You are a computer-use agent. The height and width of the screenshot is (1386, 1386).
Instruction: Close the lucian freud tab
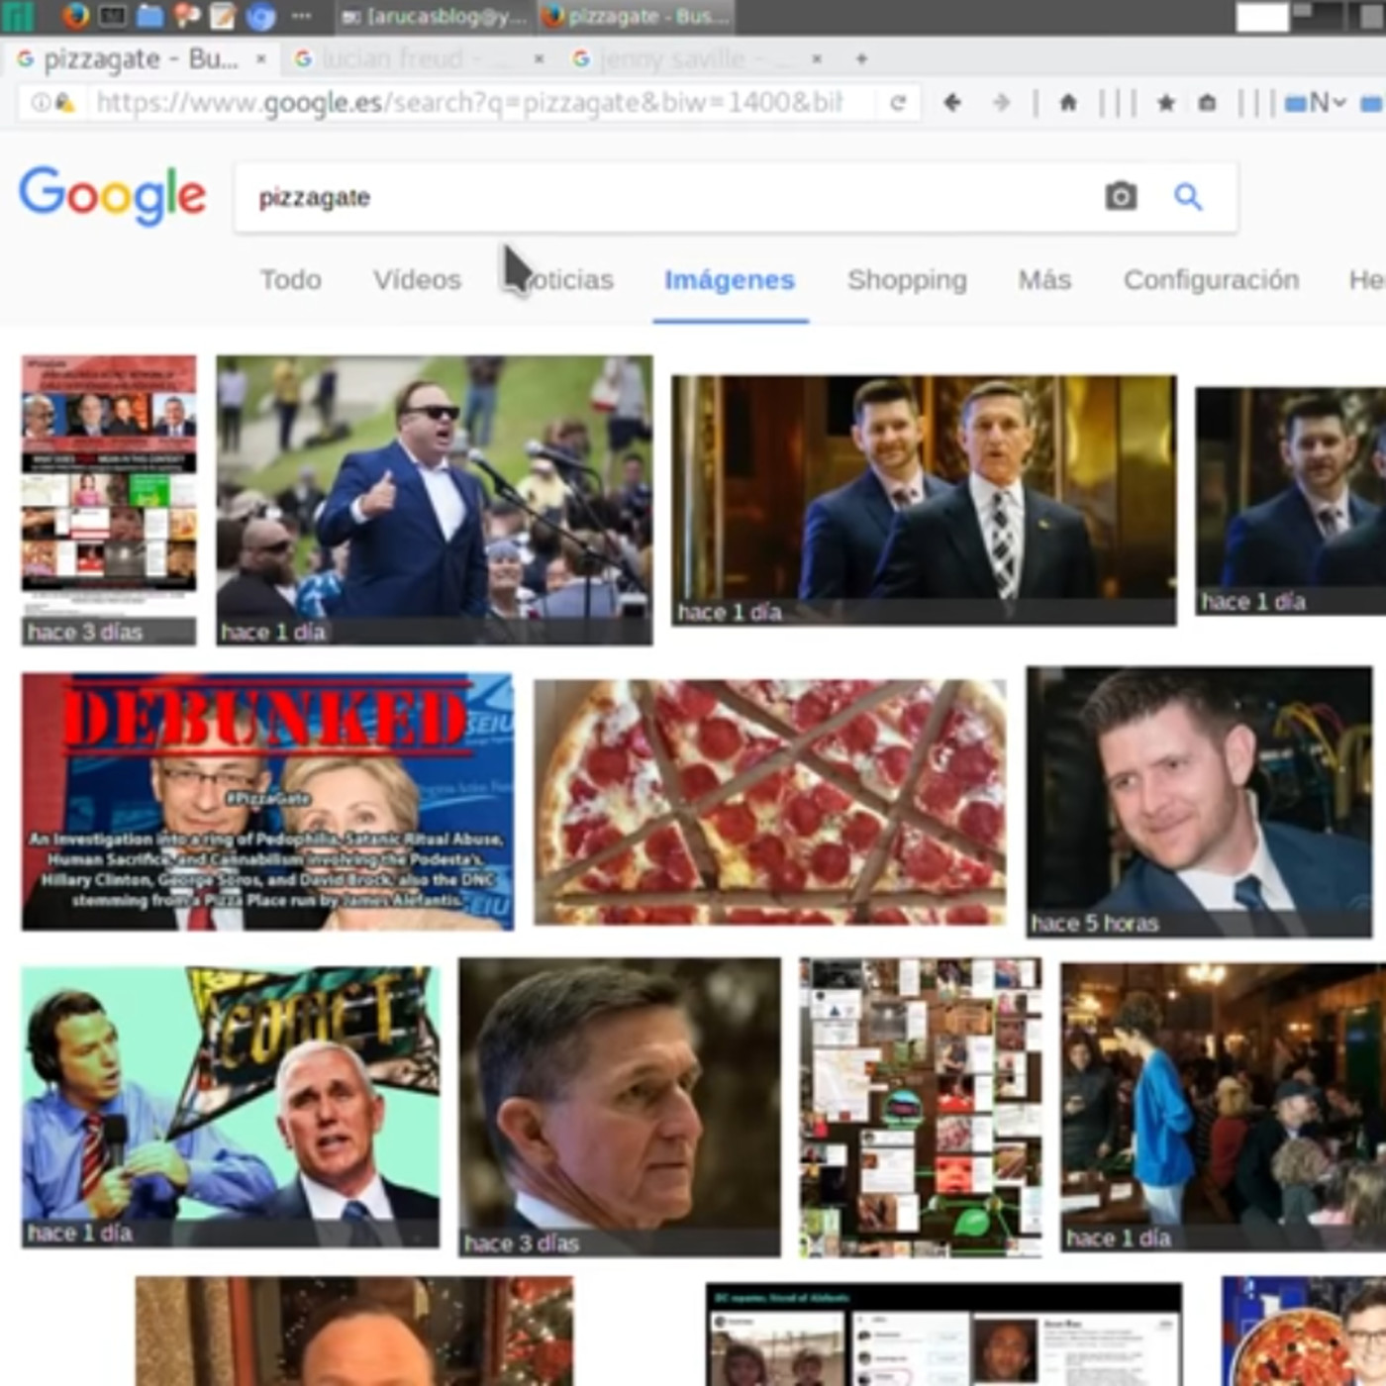(x=539, y=59)
